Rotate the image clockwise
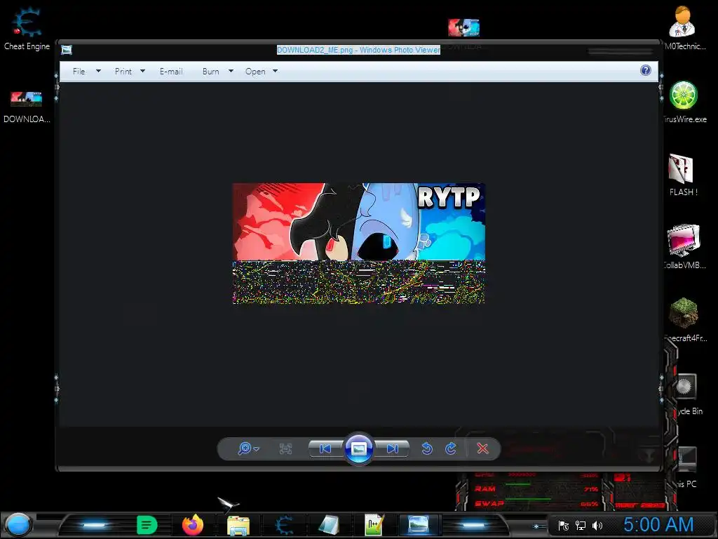 [451, 448]
